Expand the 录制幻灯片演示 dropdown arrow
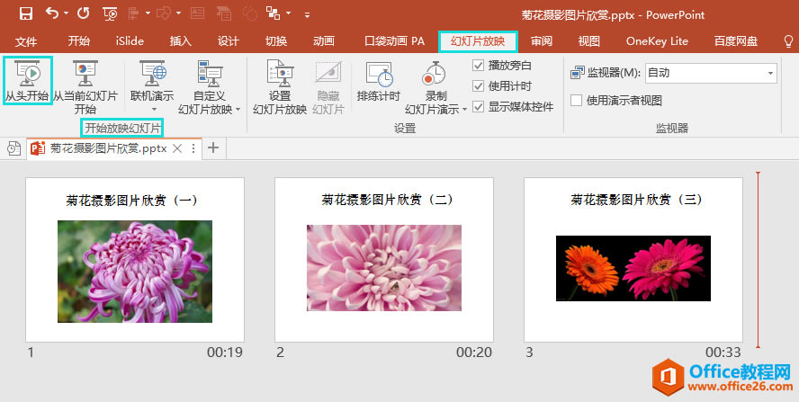The height and width of the screenshot is (402, 799). [x=464, y=110]
